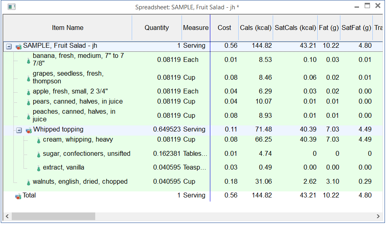Click the ingredient icon beside peaches, canned, halves
Image resolution: width=389 pixels, height=227 pixels.
28,117
